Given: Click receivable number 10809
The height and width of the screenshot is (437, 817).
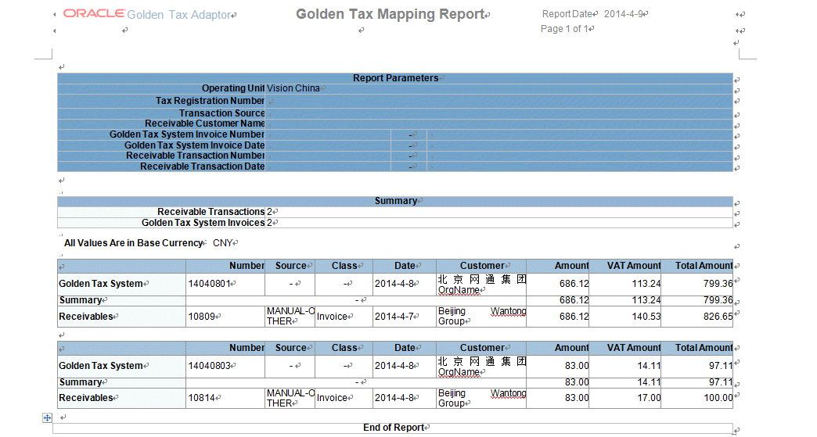Looking at the screenshot, I should 202,317.
